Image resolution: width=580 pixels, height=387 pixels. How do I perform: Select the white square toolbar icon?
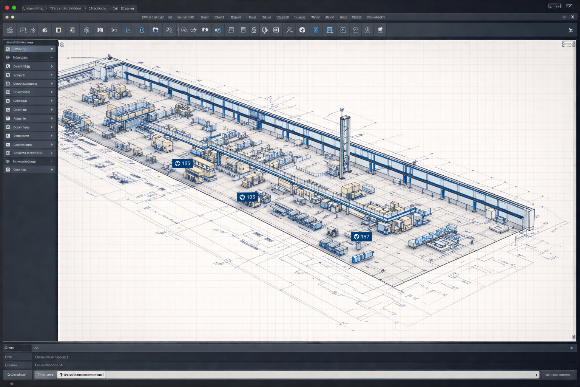[59, 30]
